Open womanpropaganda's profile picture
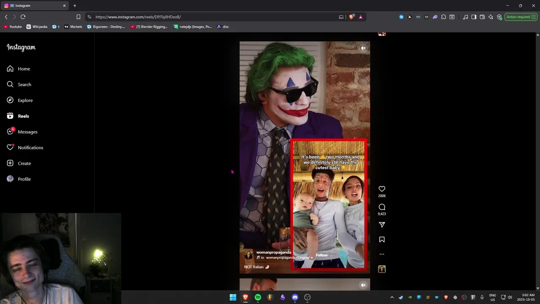 248,255
